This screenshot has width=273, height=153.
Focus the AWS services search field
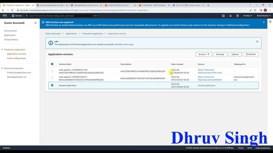(x=62, y=16)
